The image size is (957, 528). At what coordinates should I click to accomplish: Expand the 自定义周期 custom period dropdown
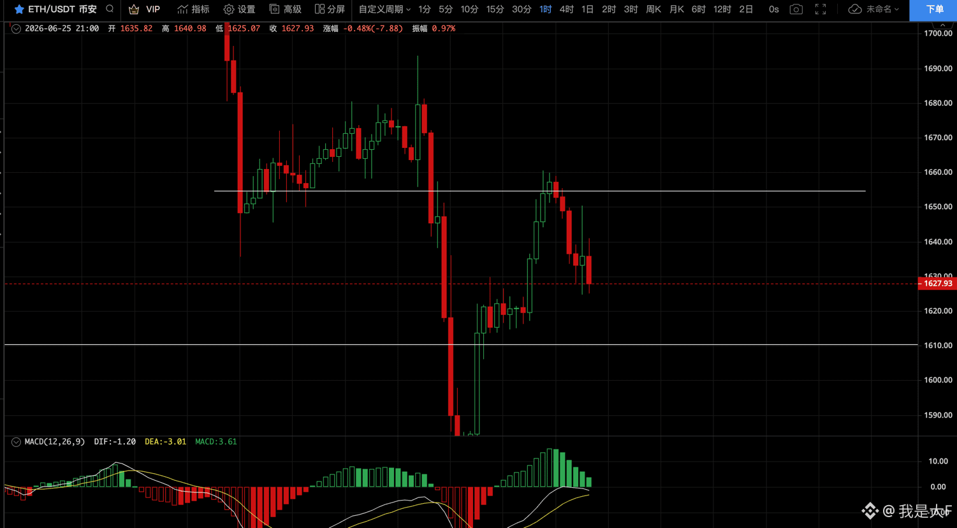pyautogui.click(x=384, y=10)
